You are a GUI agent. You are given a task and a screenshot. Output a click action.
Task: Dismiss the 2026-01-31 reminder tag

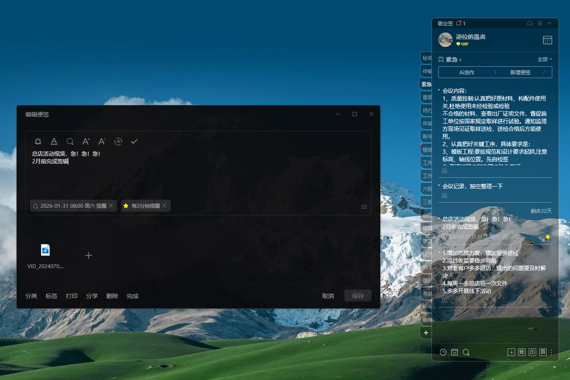[x=110, y=206]
